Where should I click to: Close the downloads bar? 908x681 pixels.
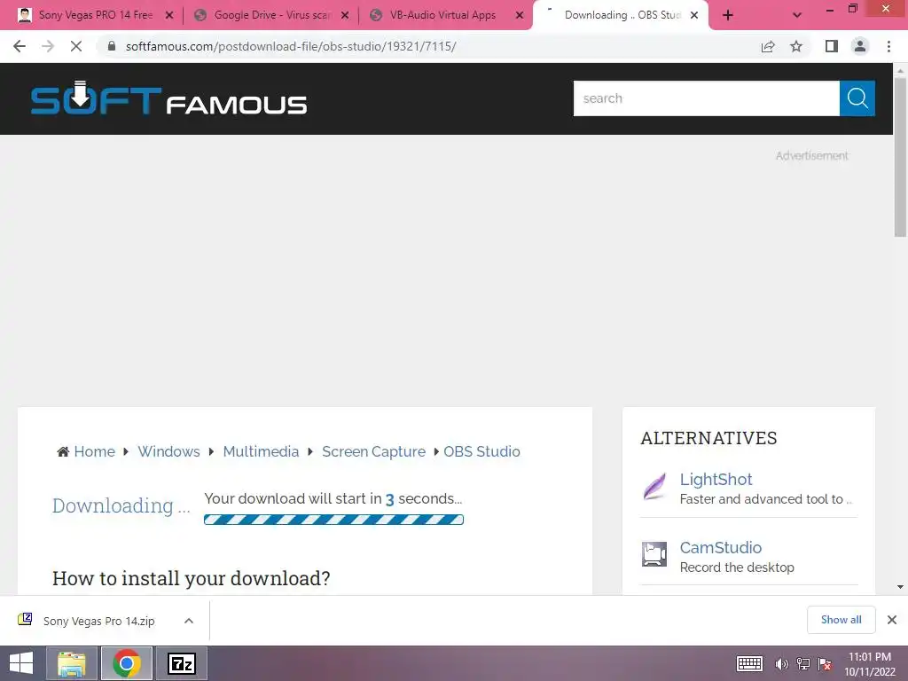click(892, 620)
